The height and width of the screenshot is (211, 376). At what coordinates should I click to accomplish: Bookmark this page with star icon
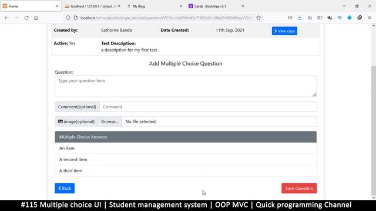coord(258,18)
